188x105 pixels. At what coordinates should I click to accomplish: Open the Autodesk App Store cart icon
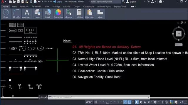click(148, 2)
